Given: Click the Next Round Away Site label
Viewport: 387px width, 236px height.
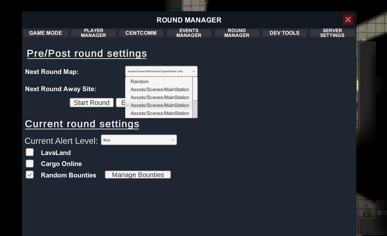Looking at the screenshot, I should (61, 89).
